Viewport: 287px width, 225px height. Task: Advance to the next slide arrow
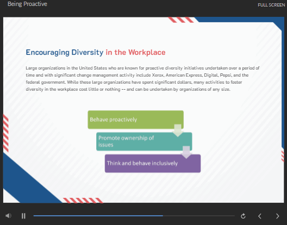pos(277,216)
